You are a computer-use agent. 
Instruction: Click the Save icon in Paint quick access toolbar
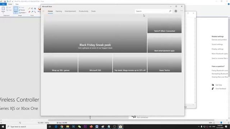[5, 1]
